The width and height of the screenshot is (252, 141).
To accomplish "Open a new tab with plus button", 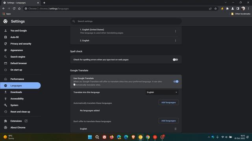I will 44,3.
